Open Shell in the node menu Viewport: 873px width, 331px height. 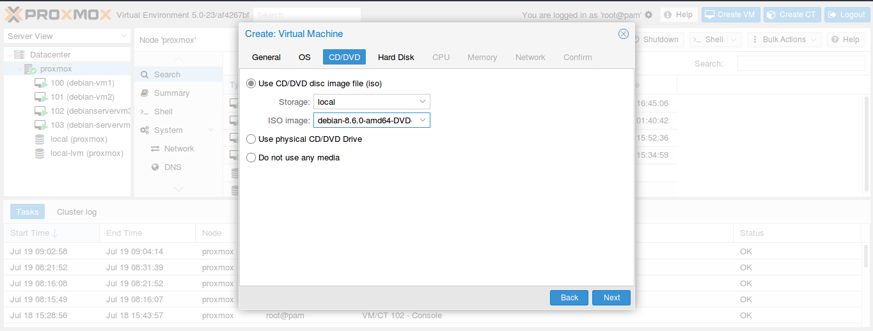[178, 112]
